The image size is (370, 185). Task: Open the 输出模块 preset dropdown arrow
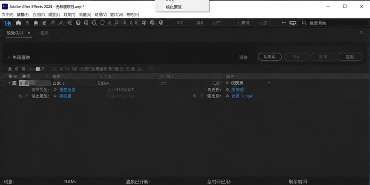click(x=55, y=96)
